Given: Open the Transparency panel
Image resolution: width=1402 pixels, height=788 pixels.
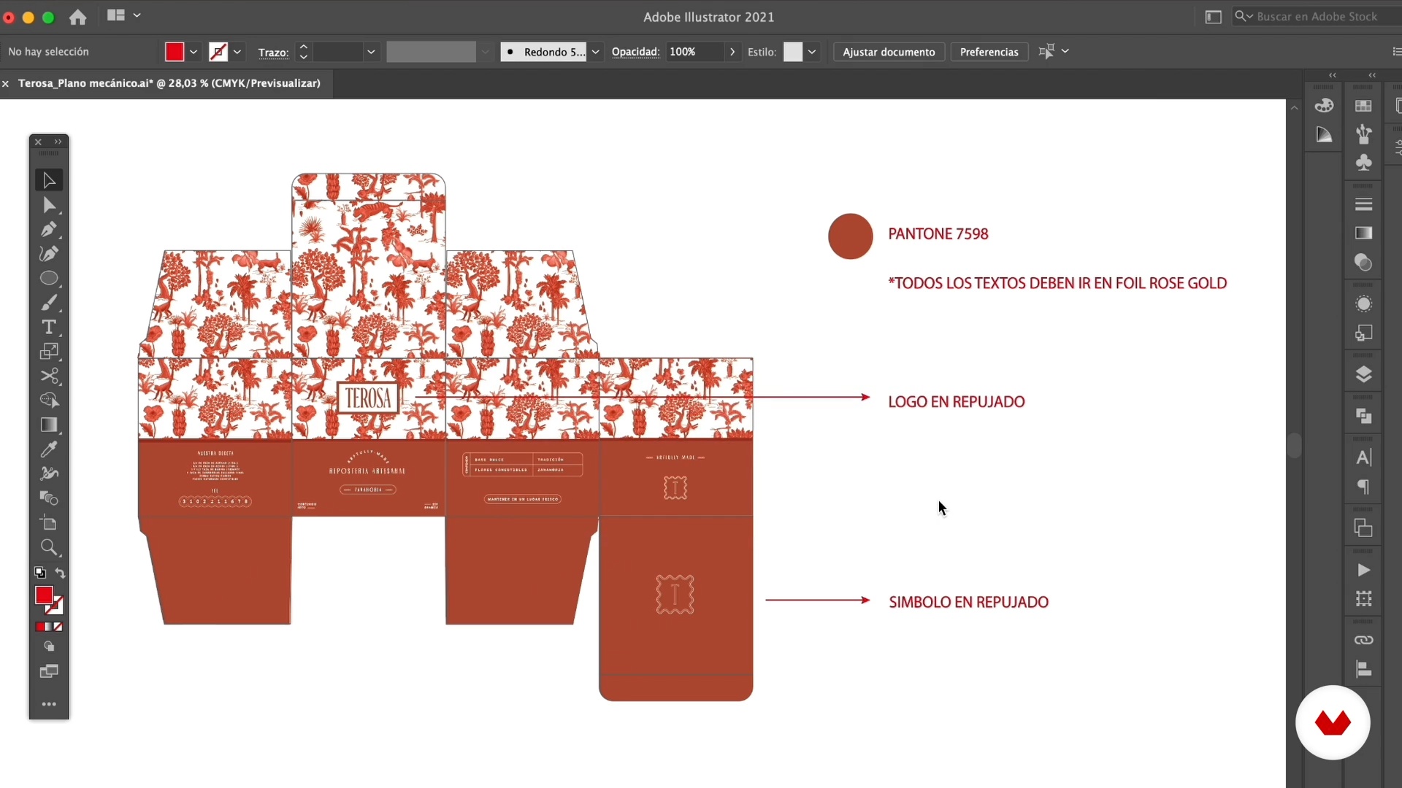Looking at the screenshot, I should tap(1363, 262).
